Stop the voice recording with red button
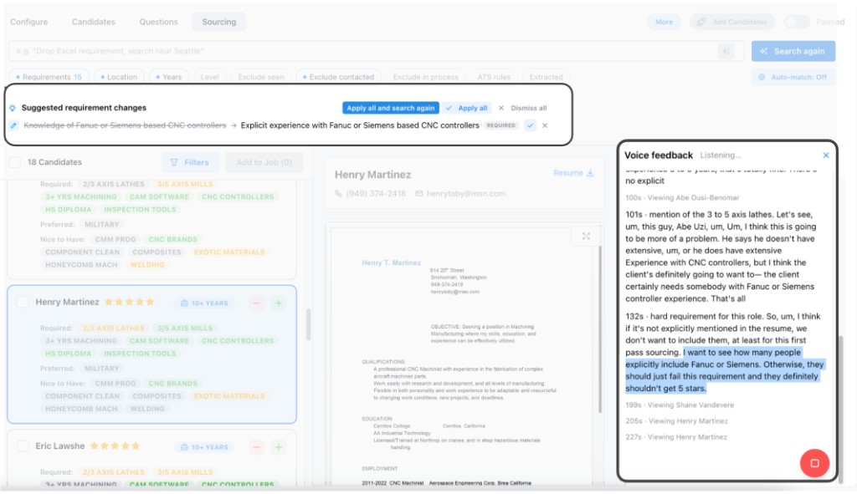Viewport: 857px width, 494px height. coord(814,463)
